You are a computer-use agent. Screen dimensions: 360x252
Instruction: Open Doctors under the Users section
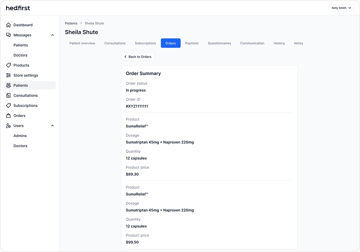pyautogui.click(x=20, y=146)
